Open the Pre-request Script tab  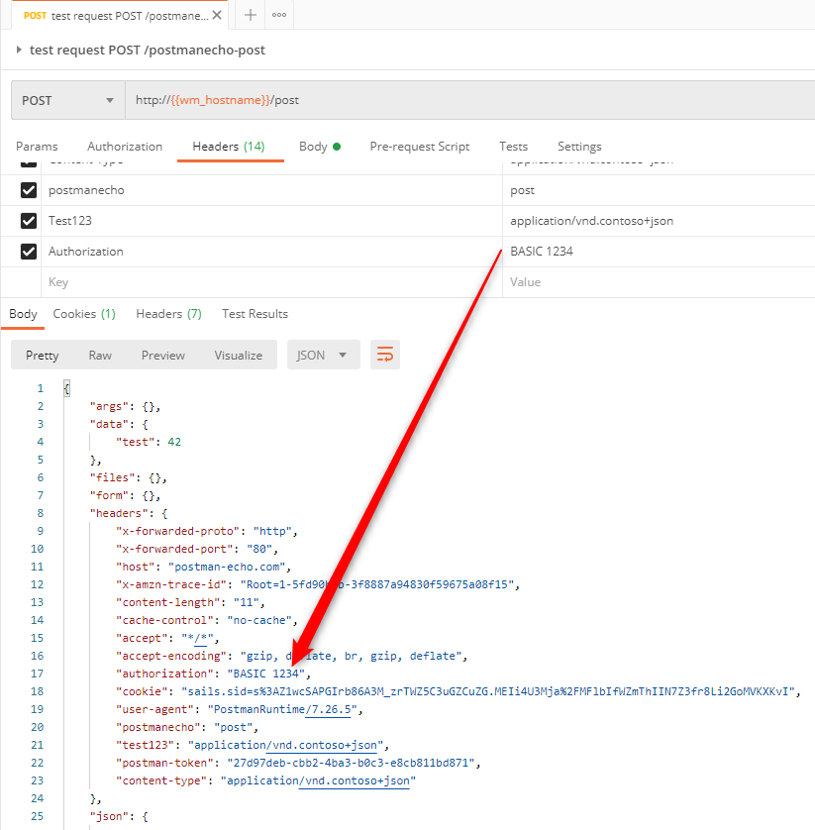point(420,147)
